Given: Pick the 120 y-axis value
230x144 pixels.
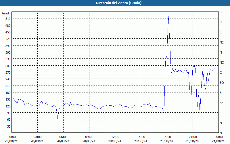Looking at the screenshot, I should 8,106.
